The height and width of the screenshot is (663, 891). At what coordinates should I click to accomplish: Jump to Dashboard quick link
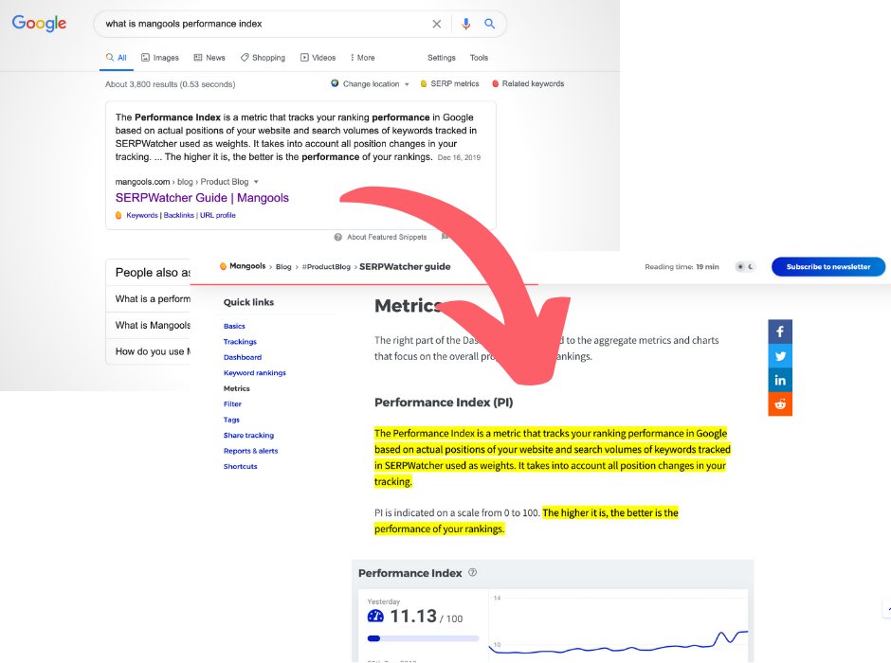click(243, 358)
